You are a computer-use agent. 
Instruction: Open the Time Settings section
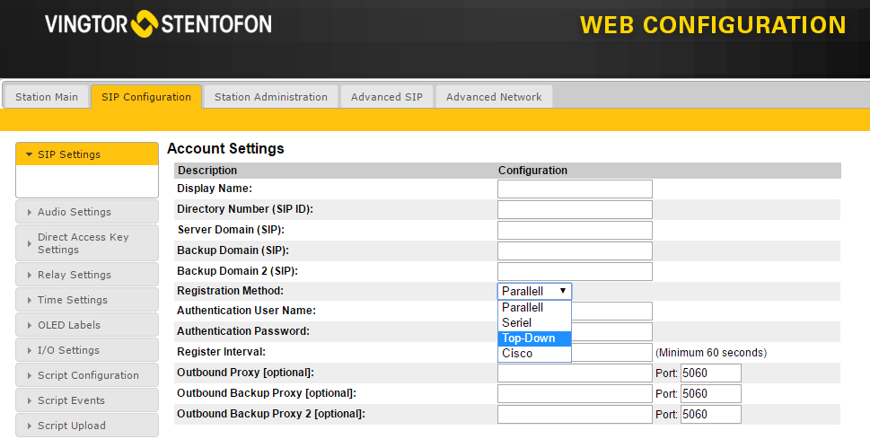pos(87,300)
